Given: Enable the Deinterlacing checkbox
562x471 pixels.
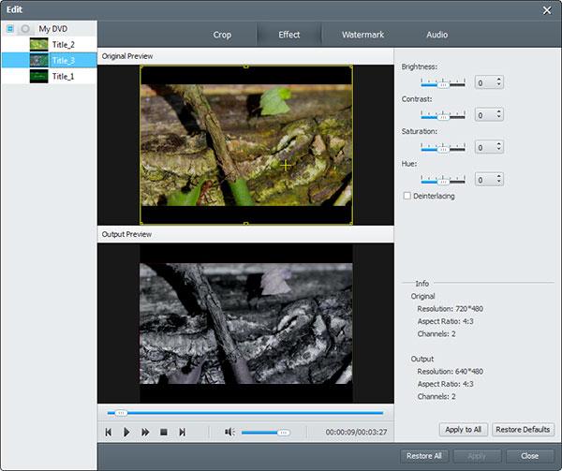Looking at the screenshot, I should click(x=407, y=196).
